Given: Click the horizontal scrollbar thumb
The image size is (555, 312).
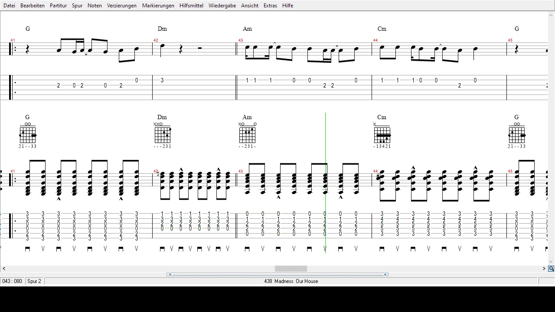Looking at the screenshot, I should coord(291,269).
